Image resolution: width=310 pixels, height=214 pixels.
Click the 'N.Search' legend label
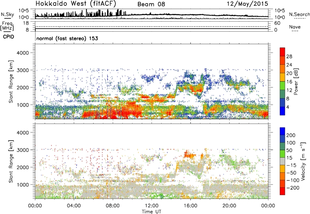299,14
